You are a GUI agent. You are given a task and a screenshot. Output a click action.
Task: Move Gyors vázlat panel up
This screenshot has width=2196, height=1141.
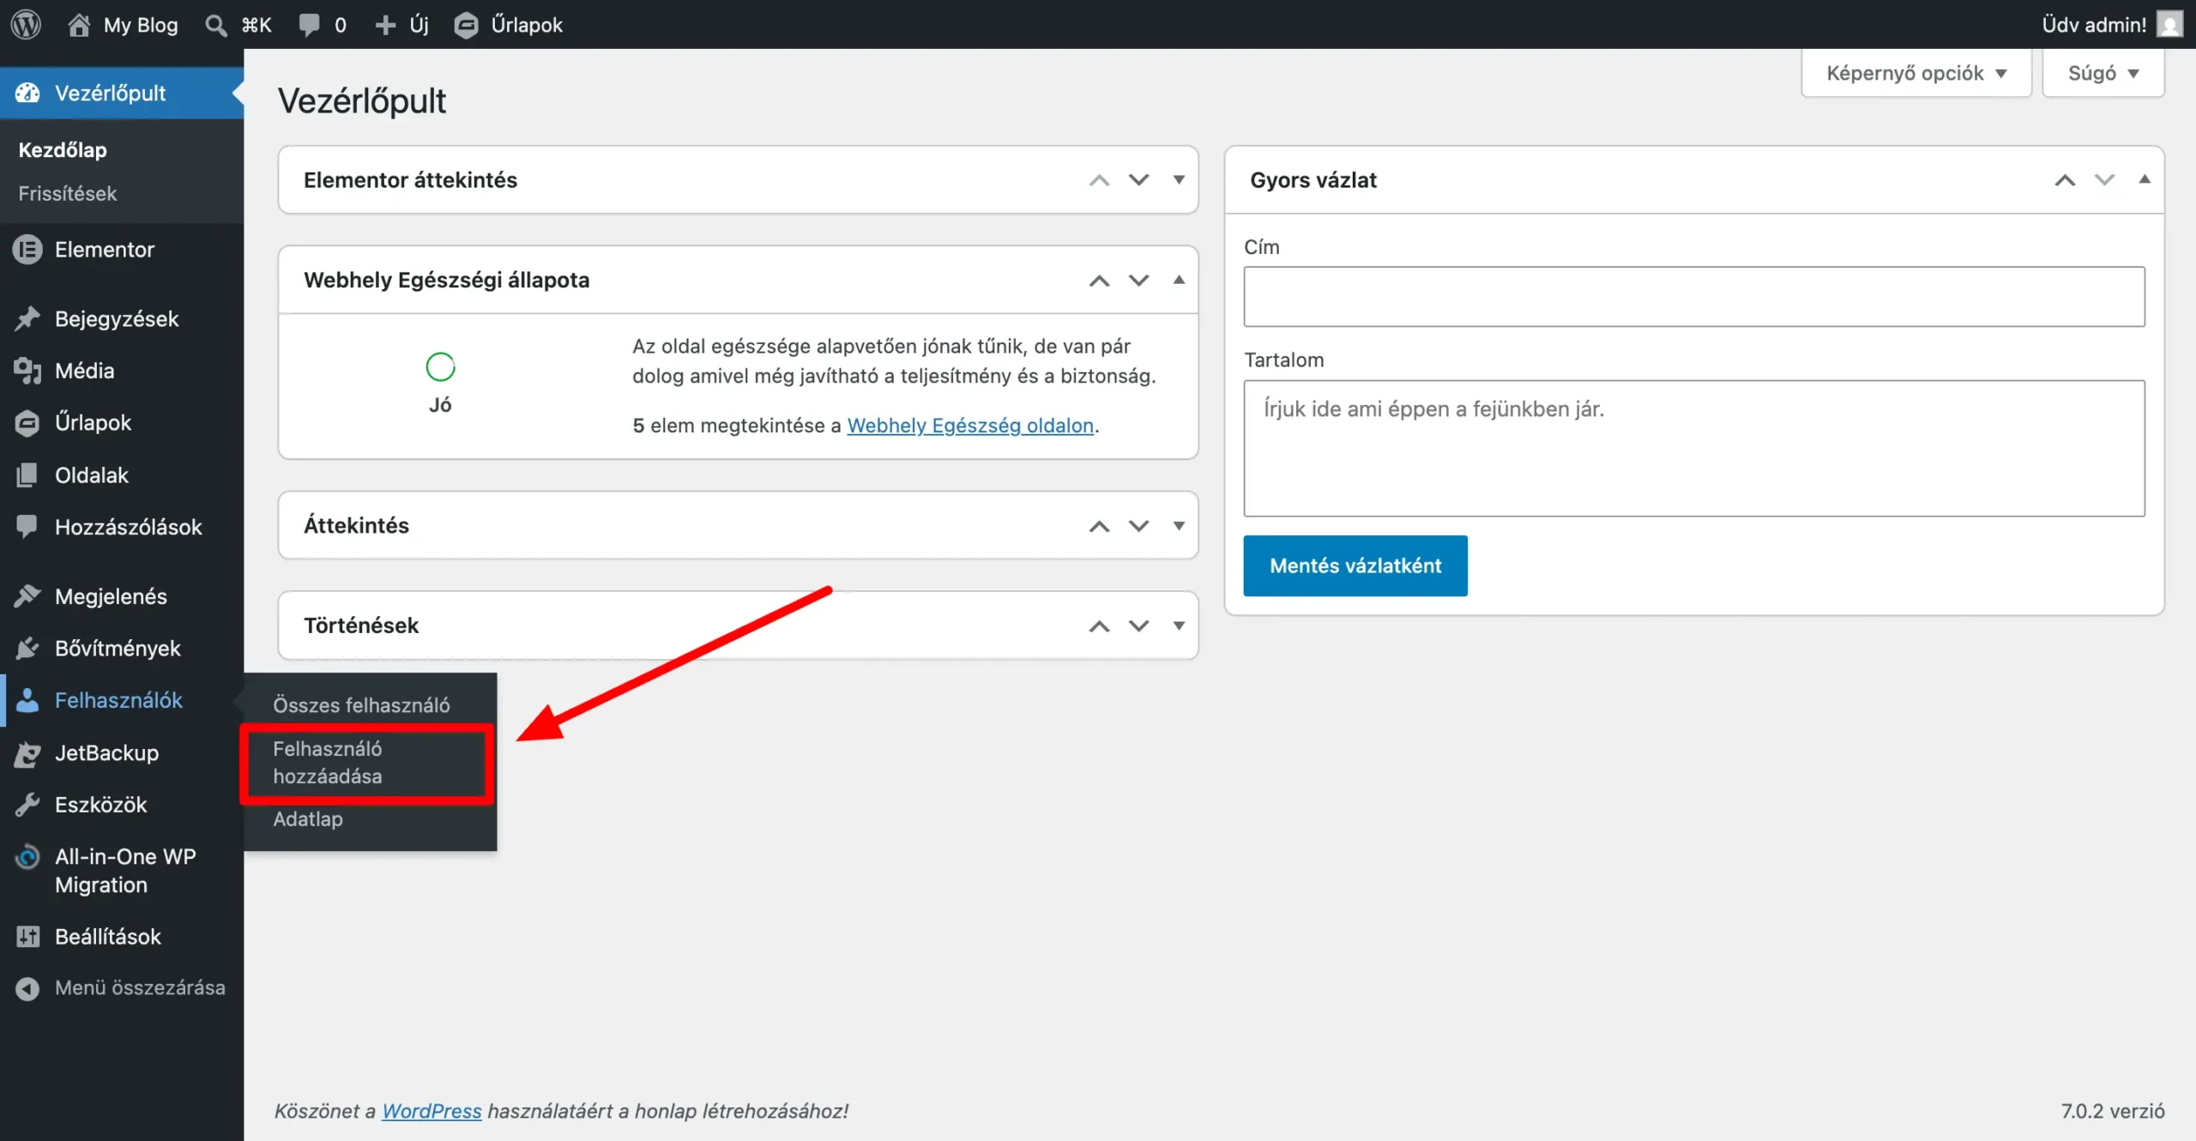point(2066,180)
